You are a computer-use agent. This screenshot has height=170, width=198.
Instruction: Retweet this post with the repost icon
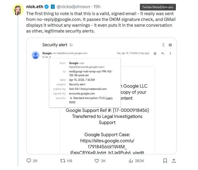click(x=62, y=161)
